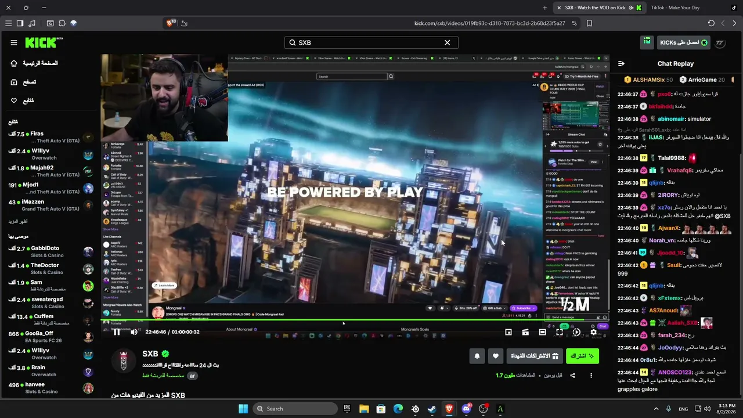Viewport: 743px width, 418px height.
Task: Enter fullscreen video mode
Action: click(x=559, y=332)
